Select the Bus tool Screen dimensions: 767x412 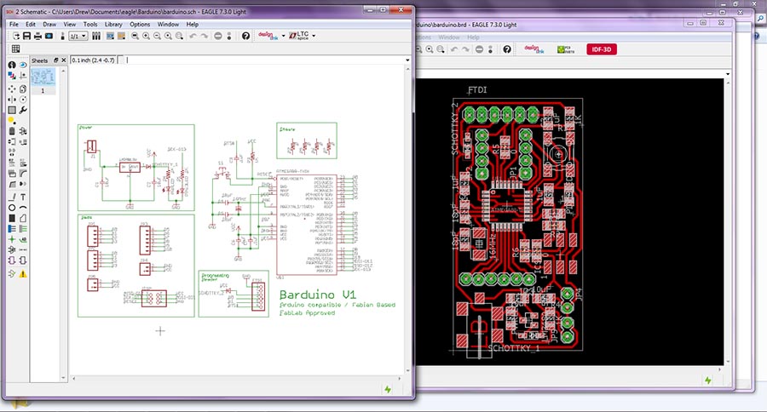tap(12, 229)
